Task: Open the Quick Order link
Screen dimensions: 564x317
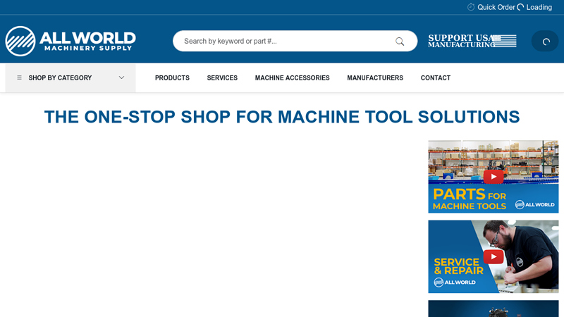Action: 496,7
